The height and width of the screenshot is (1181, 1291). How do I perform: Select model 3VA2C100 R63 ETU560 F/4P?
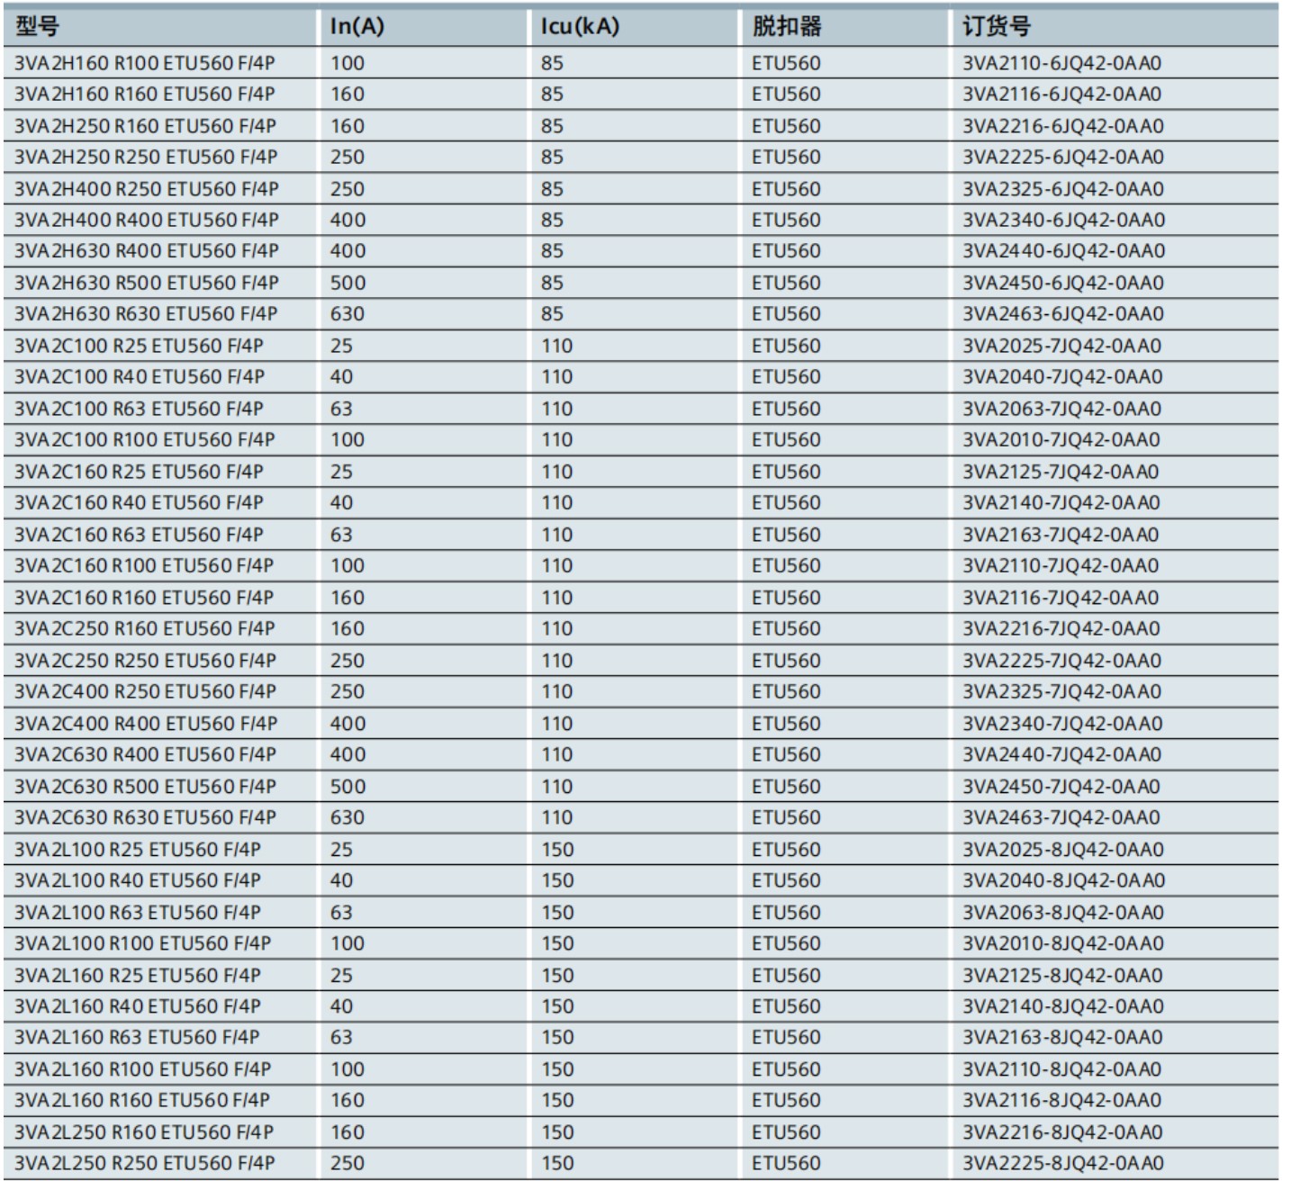pyautogui.click(x=139, y=409)
